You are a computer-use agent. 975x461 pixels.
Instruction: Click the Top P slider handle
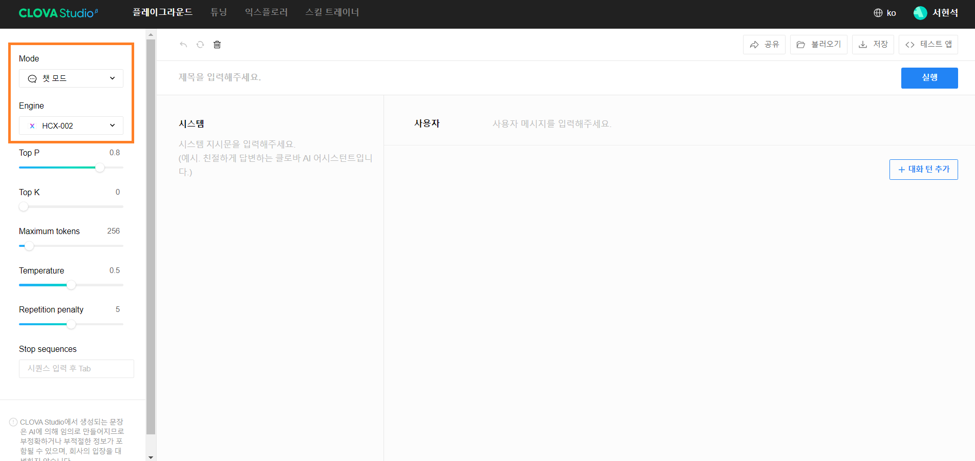(x=100, y=167)
